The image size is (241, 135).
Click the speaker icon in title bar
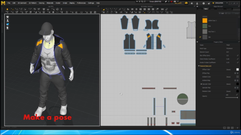coord(192,3)
